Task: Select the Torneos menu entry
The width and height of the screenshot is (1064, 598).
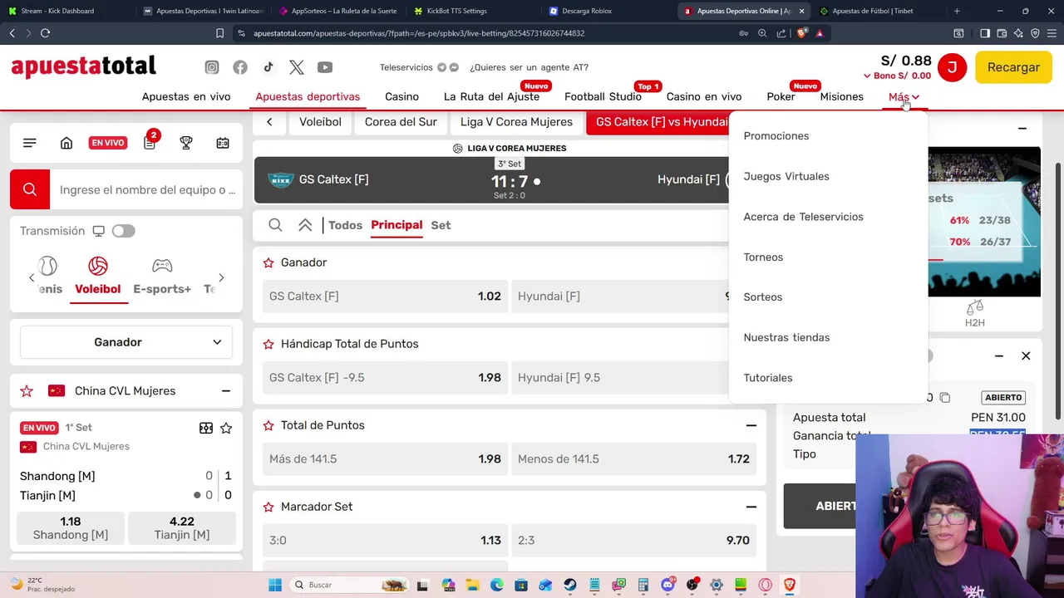Action: (x=763, y=257)
